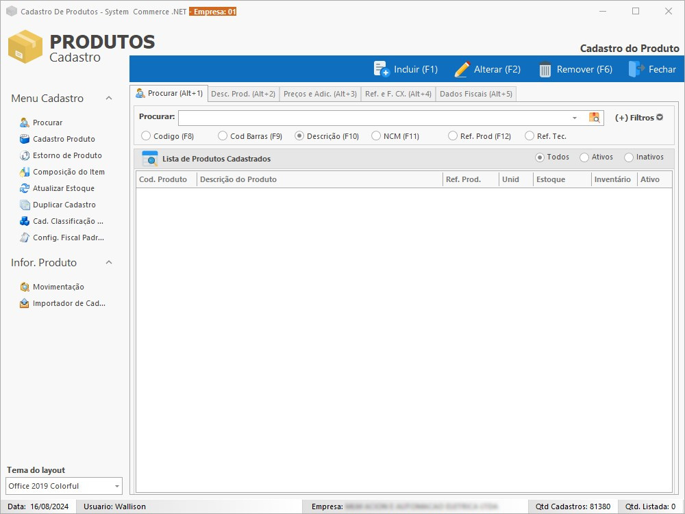Click the Incluir (F1) document icon
Screen dimensions: 685x514
(382, 69)
